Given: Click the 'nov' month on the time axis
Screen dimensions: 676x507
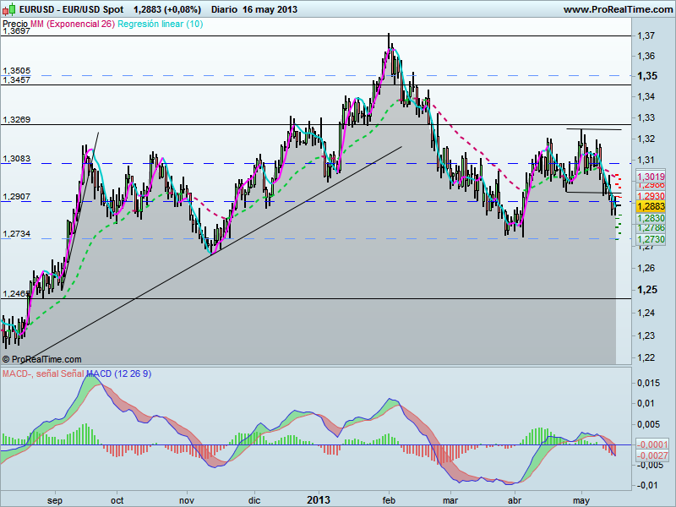Looking at the screenshot, I should pyautogui.click(x=187, y=500).
